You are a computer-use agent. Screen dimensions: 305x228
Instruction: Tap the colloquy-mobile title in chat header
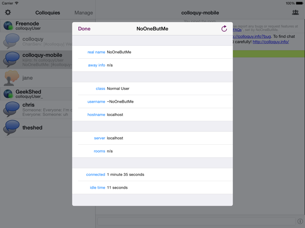[200, 13]
